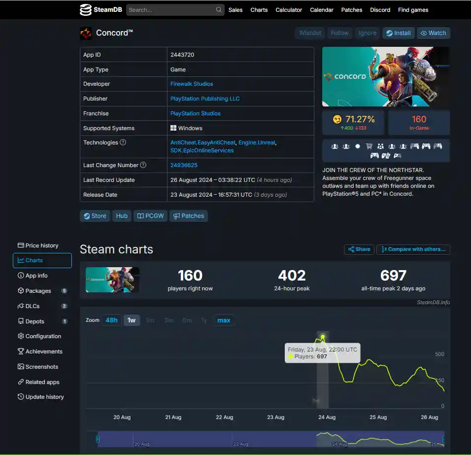This screenshot has height=455, width=471.
Task: Click the highlighted 697 peak point on chart
Action: click(323, 336)
